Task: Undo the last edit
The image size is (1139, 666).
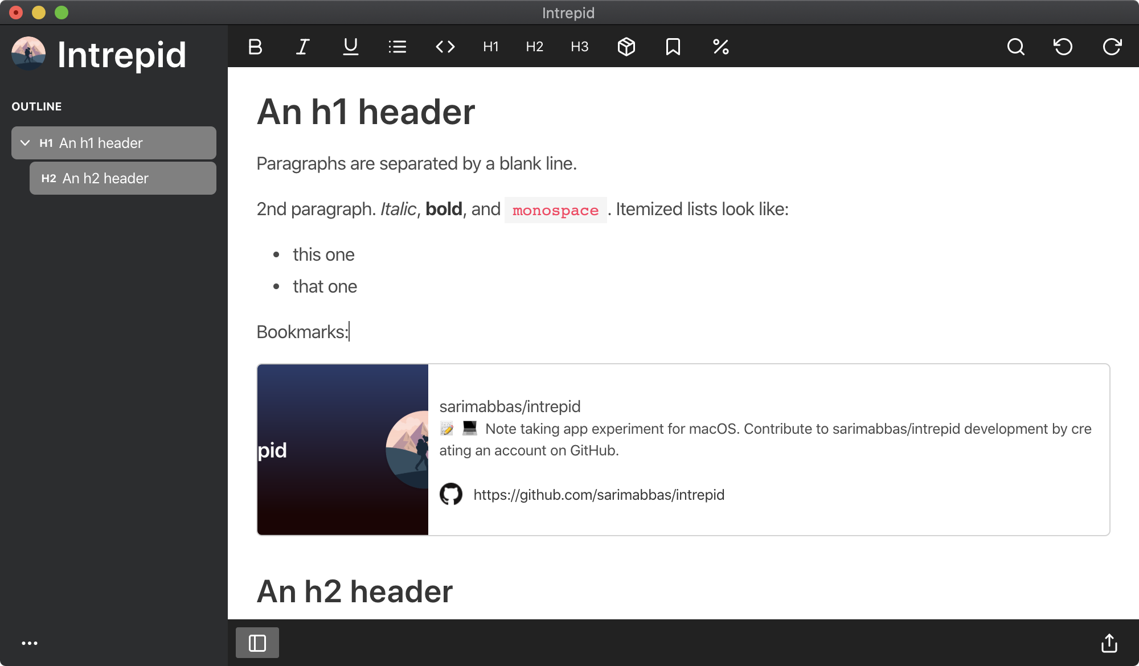Action: click(1063, 47)
